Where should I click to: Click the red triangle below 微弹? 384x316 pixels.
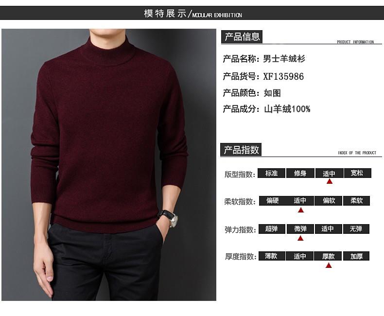pos(300,238)
